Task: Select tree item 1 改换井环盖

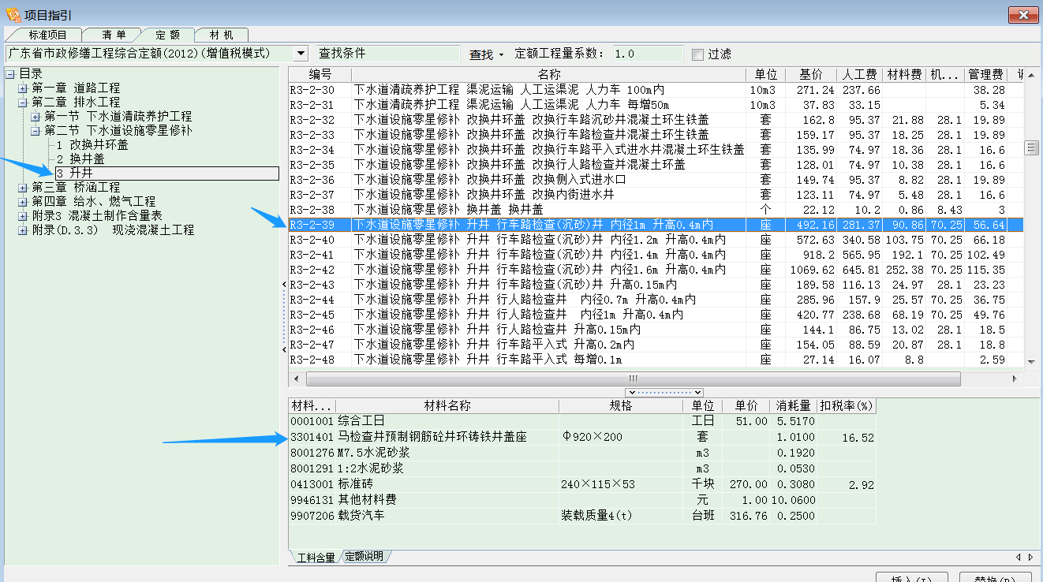Action: pos(92,145)
